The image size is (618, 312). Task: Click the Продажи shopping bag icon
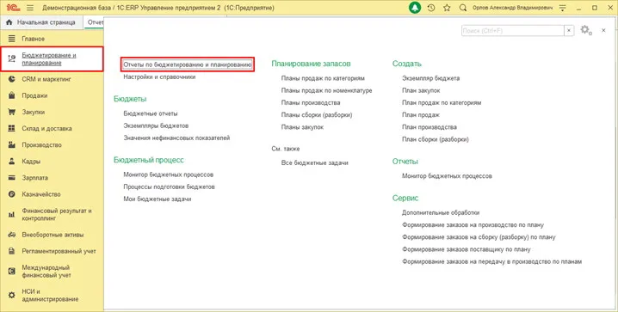coord(12,95)
